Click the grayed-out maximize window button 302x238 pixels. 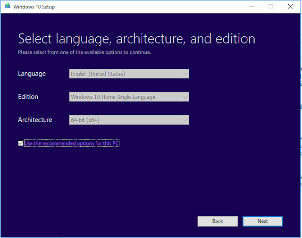270,7
